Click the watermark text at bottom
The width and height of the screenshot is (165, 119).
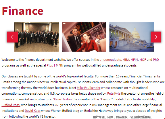point(122,117)
